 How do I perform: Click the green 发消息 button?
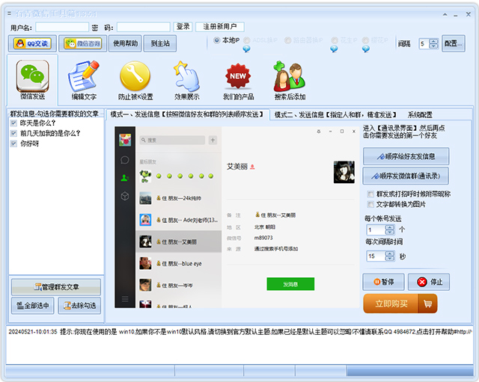pos(290,284)
